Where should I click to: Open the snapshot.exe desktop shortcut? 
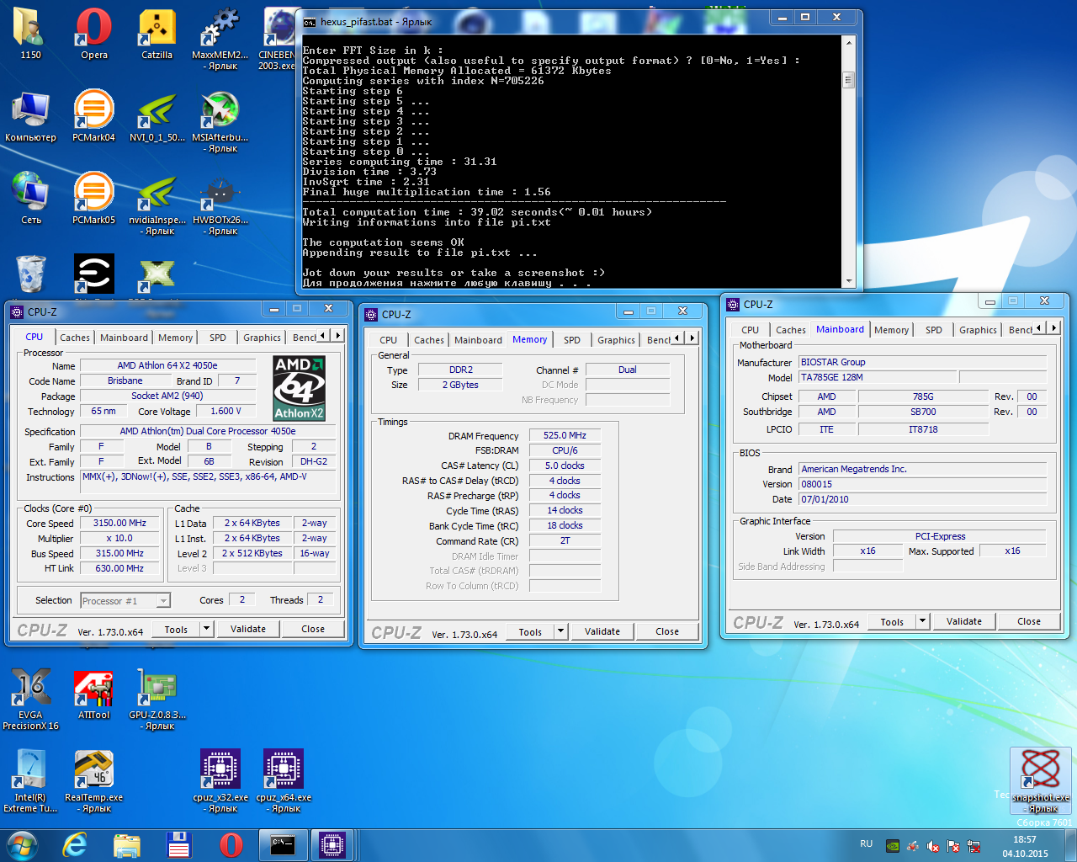coord(1041,781)
